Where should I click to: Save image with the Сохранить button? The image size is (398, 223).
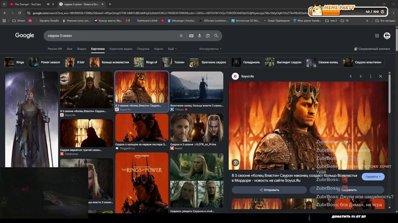(x=347, y=190)
